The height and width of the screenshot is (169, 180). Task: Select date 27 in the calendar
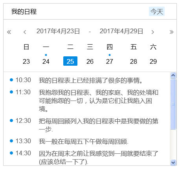[110, 61]
